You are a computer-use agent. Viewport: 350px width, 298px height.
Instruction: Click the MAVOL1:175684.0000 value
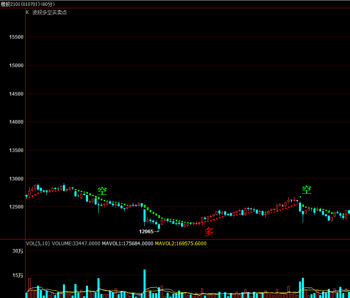127,244
